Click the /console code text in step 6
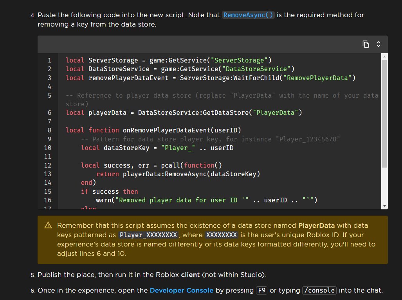The image size is (402, 300). tap(319, 290)
